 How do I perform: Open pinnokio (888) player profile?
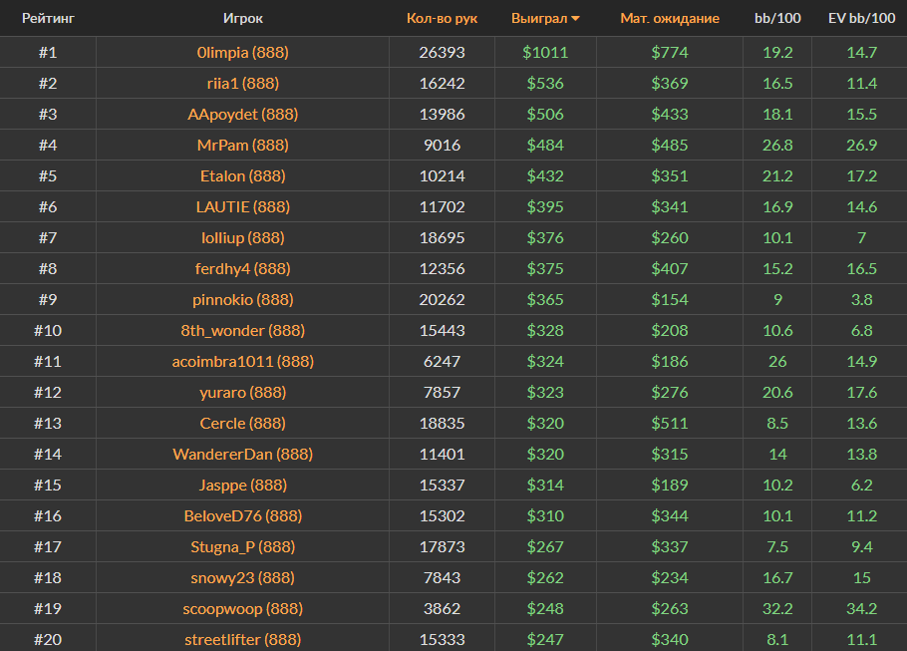click(242, 299)
